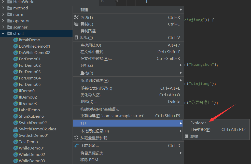Click the clipboard icon beside 粘贴
This screenshot has width=251, height=164.
click(76, 37)
